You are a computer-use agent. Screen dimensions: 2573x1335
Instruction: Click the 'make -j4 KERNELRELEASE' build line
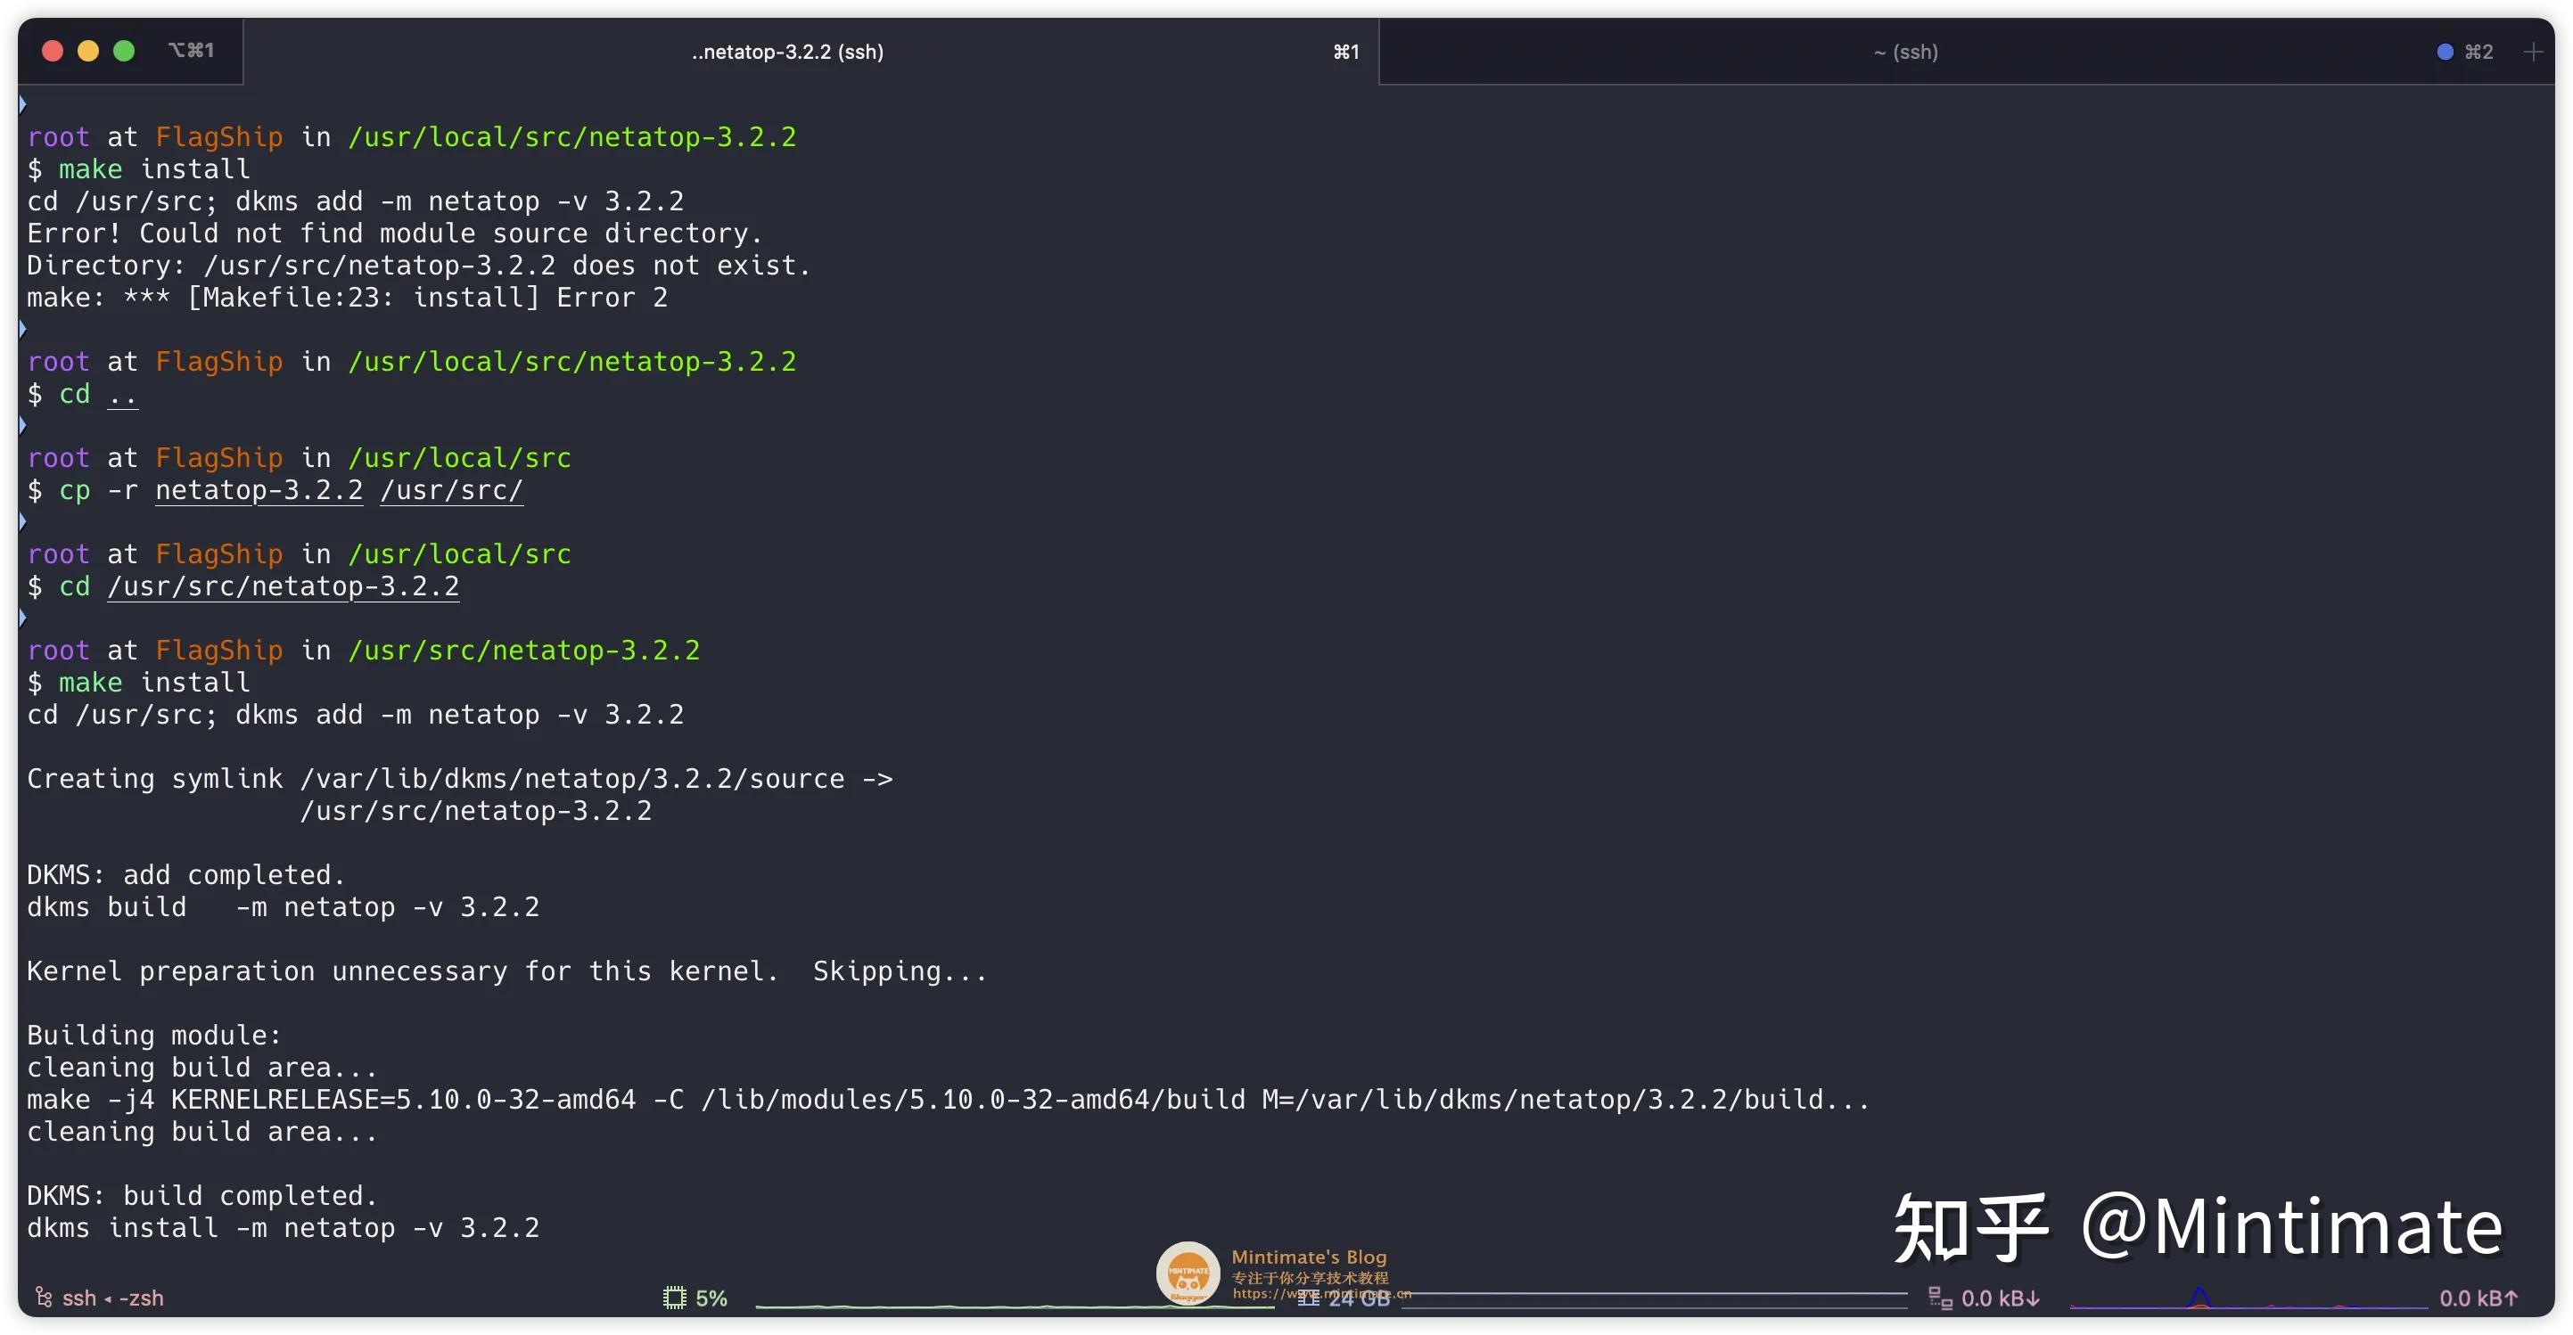pos(948,1100)
